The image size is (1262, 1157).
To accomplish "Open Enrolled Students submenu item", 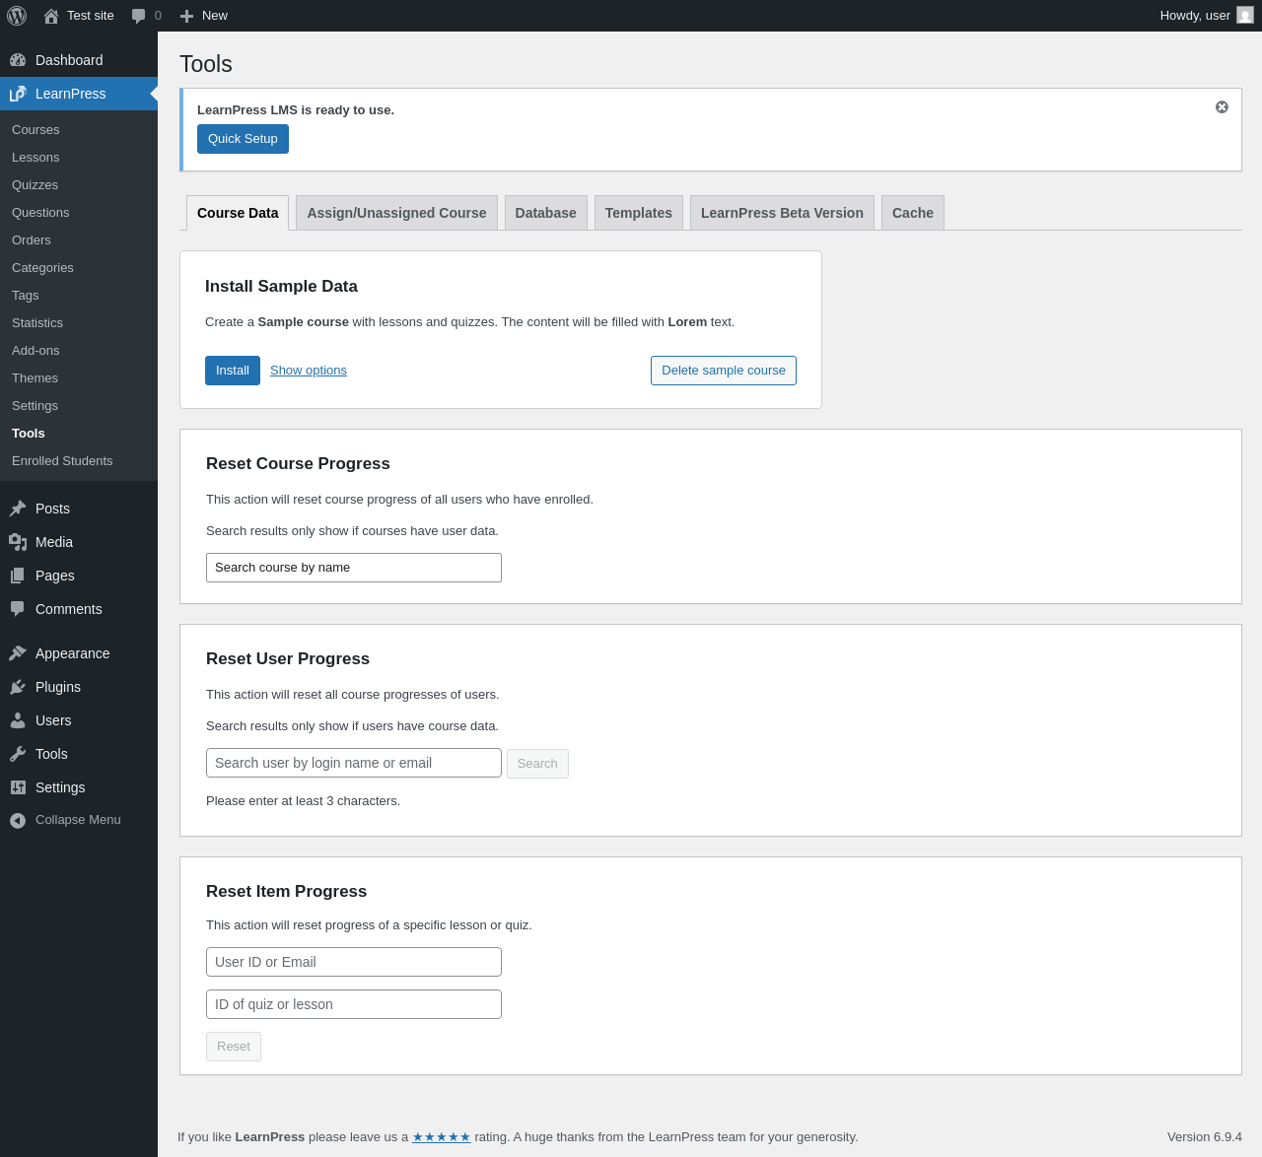I will (79, 461).
